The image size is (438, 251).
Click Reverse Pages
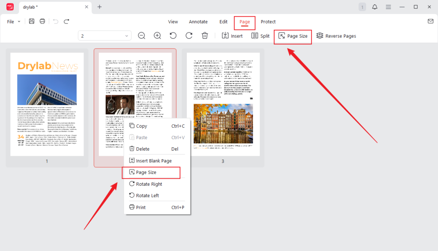pyautogui.click(x=336, y=36)
